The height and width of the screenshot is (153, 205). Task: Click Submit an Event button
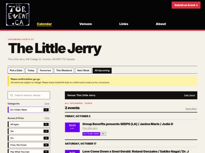[186, 5]
